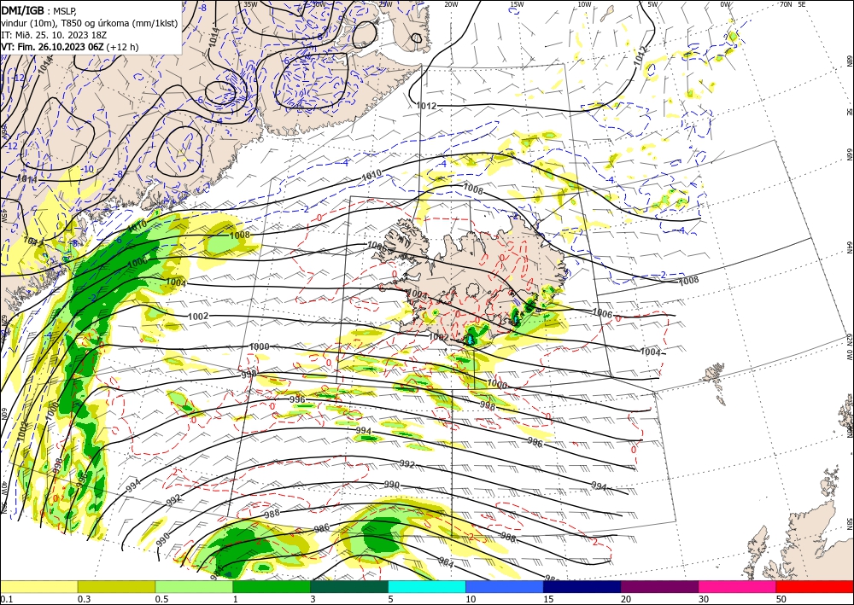Click the '5W' longitude label
The height and width of the screenshot is (605, 854).
click(652, 4)
